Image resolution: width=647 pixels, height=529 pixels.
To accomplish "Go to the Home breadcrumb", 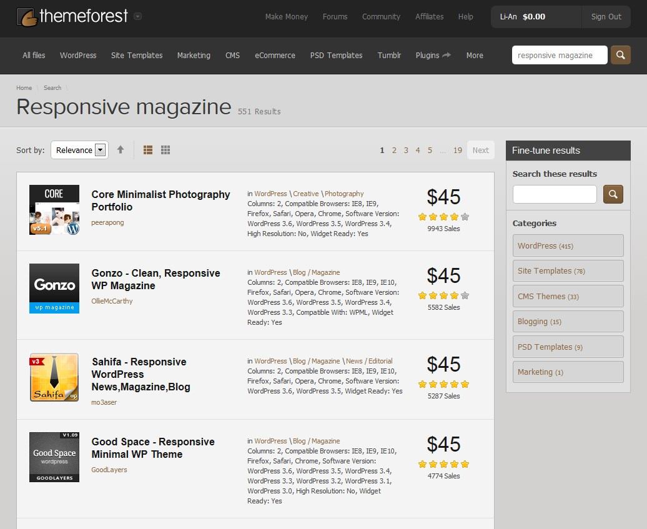I will (x=24, y=88).
